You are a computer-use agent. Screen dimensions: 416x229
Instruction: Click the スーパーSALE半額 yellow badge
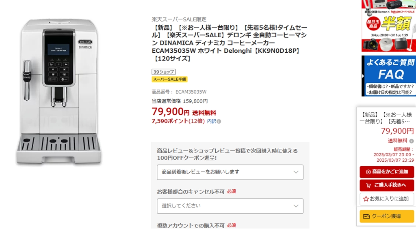169,79
